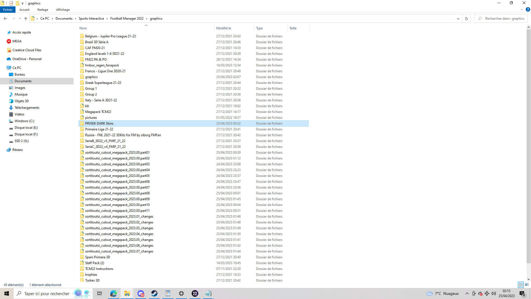The height and width of the screenshot is (299, 531).
Task: Open Vidéos folder in sidebar
Action: [19, 114]
